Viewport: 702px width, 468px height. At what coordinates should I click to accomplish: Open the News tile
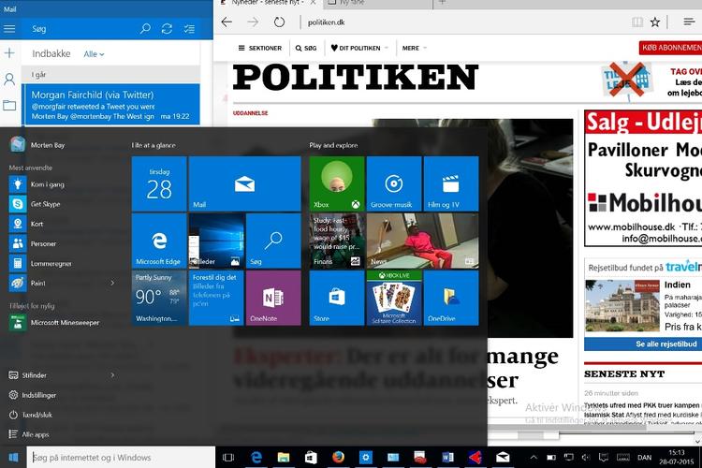423,241
